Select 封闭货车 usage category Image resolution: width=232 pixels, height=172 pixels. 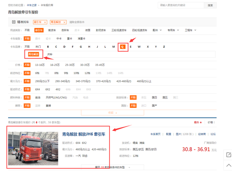tap(101, 30)
